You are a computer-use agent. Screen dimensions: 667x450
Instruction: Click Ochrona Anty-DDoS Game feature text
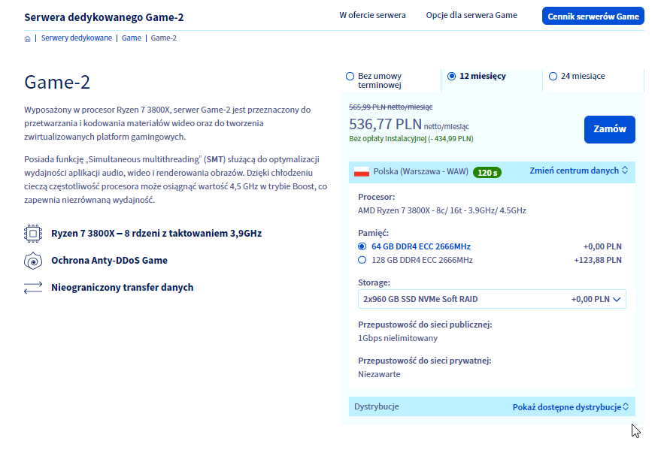coord(109,261)
